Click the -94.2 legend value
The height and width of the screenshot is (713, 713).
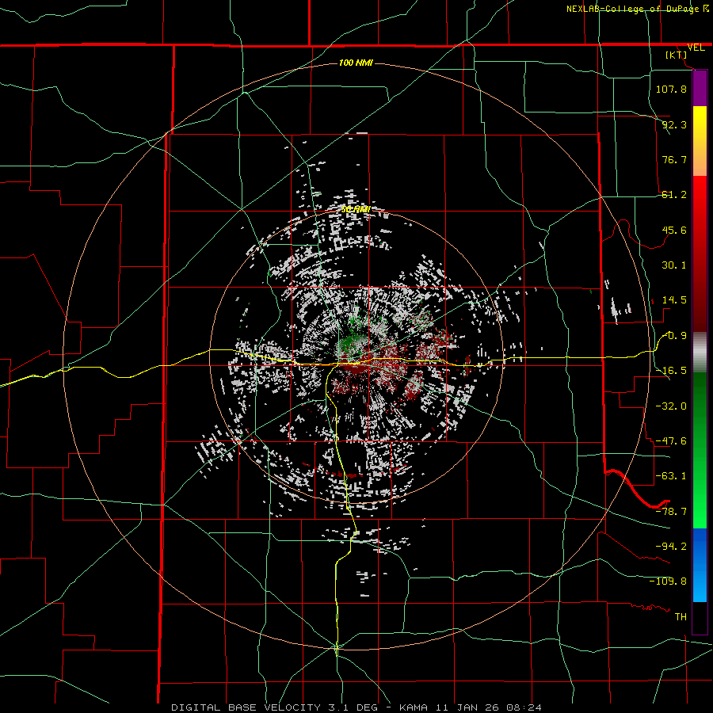coord(671,546)
